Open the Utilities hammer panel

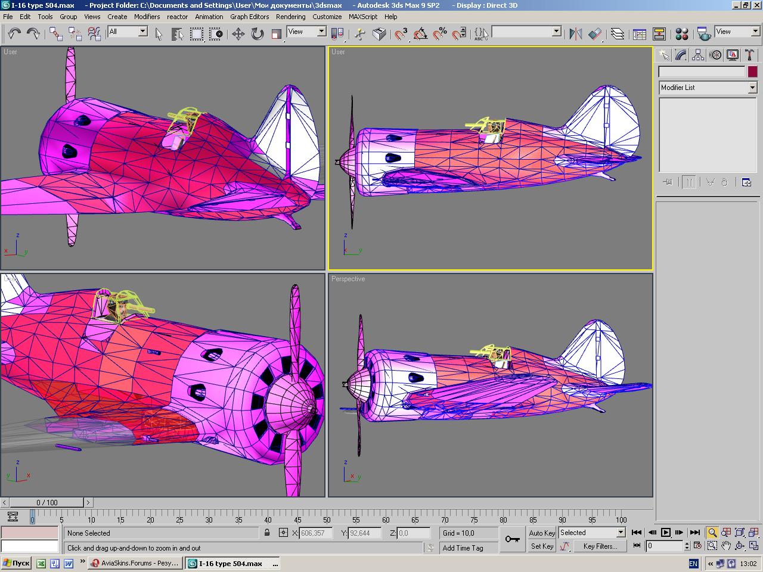pos(750,55)
